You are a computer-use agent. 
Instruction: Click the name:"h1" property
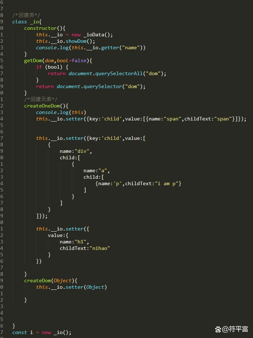coord(74,242)
